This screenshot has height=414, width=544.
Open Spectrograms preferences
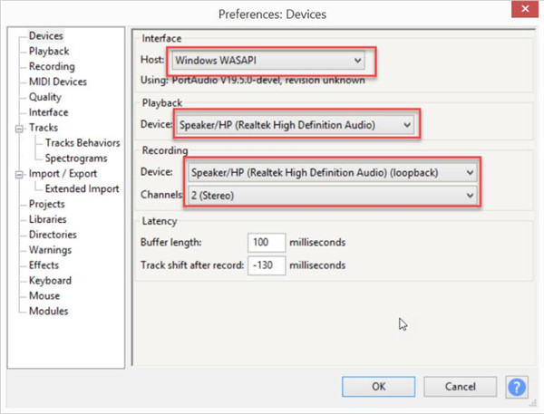[82, 159]
